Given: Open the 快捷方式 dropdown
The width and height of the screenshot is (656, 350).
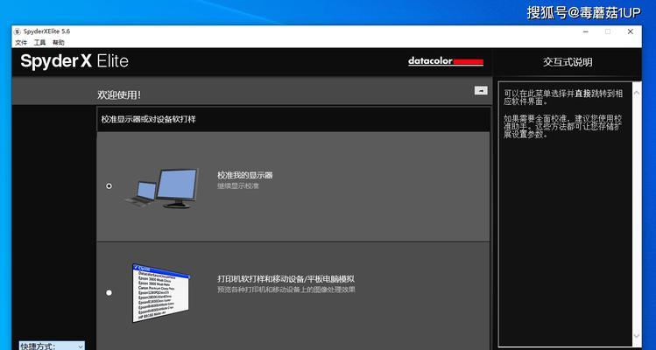Looking at the screenshot, I should pyautogui.click(x=52, y=346).
